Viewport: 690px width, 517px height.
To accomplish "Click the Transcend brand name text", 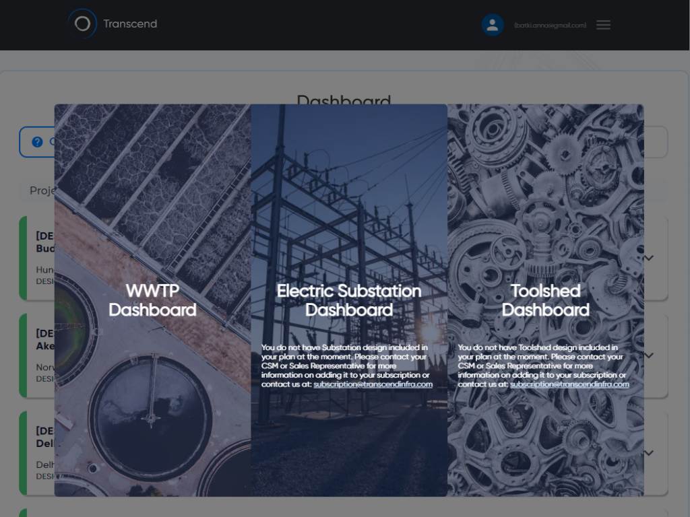I will 130,24.
